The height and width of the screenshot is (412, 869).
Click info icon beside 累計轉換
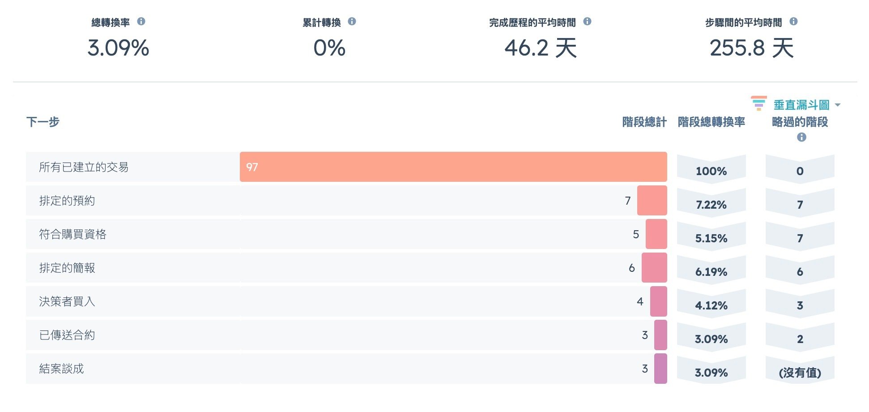[352, 21]
